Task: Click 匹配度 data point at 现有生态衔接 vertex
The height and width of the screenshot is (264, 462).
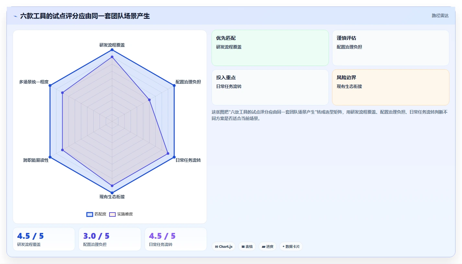Action: [x=112, y=193]
